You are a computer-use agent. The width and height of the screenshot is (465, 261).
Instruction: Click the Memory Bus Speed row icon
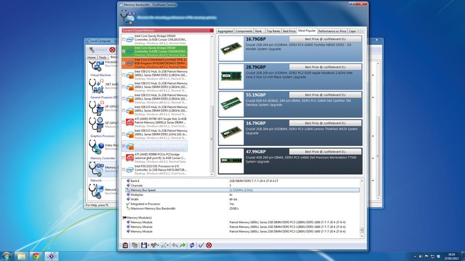click(128, 190)
